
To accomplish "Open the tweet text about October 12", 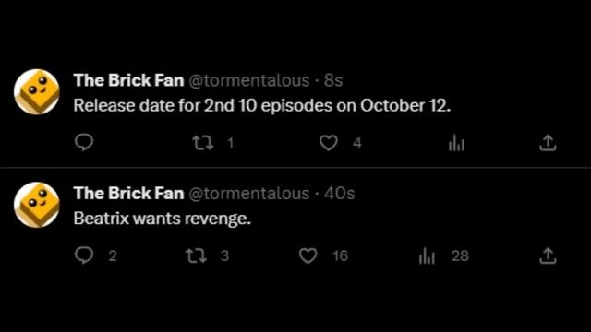I will [262, 106].
